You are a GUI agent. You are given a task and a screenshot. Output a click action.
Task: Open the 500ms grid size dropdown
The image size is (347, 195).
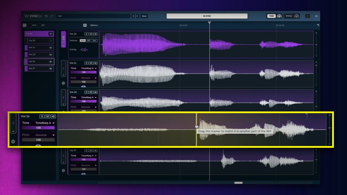coord(94,25)
